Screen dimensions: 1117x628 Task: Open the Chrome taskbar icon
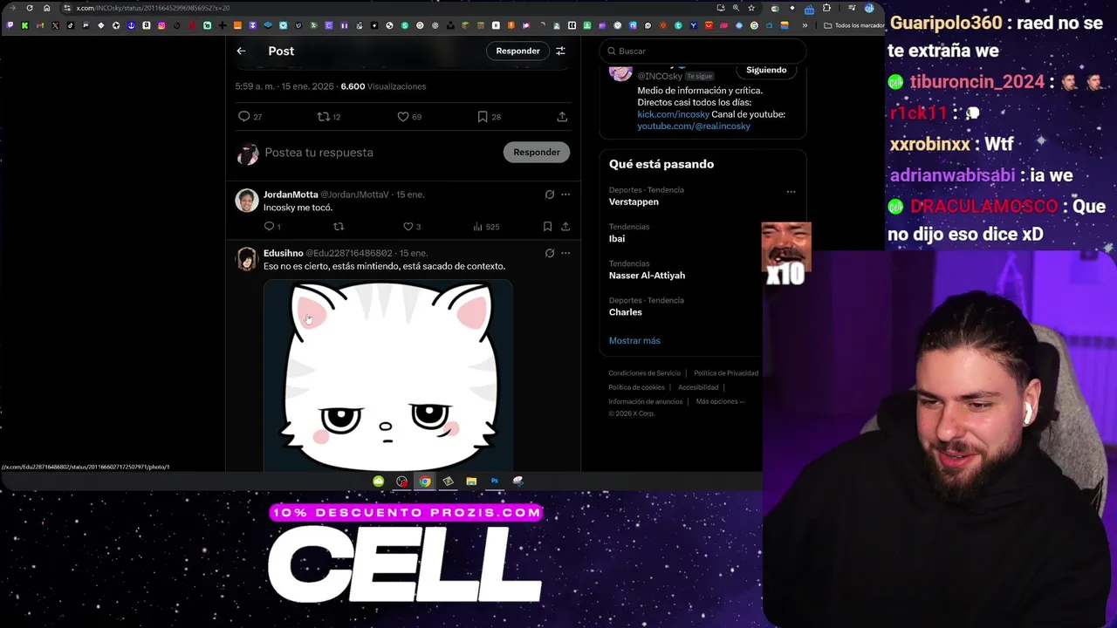(424, 481)
